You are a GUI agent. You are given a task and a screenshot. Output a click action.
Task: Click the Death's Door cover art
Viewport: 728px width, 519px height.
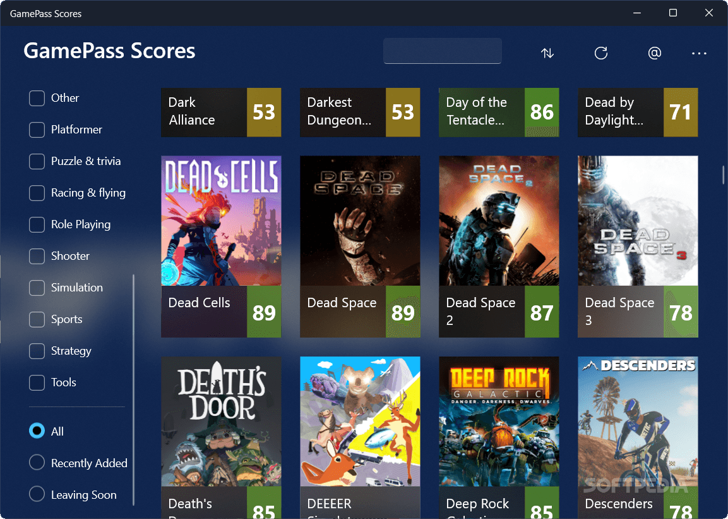pyautogui.click(x=221, y=422)
